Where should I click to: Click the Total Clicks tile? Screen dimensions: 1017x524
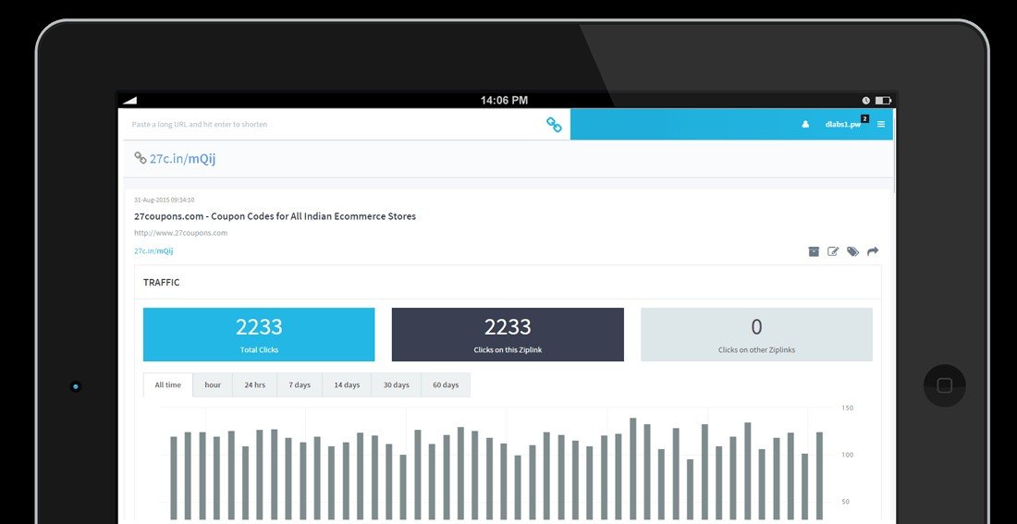click(x=259, y=335)
